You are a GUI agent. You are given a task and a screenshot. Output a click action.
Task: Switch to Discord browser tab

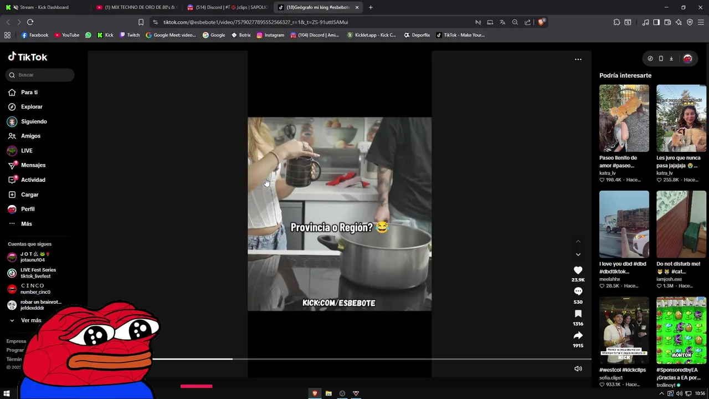pos(227,7)
